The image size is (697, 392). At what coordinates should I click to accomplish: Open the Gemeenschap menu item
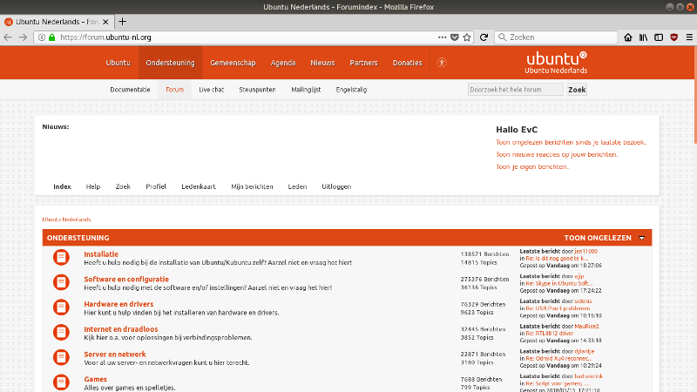[233, 63]
